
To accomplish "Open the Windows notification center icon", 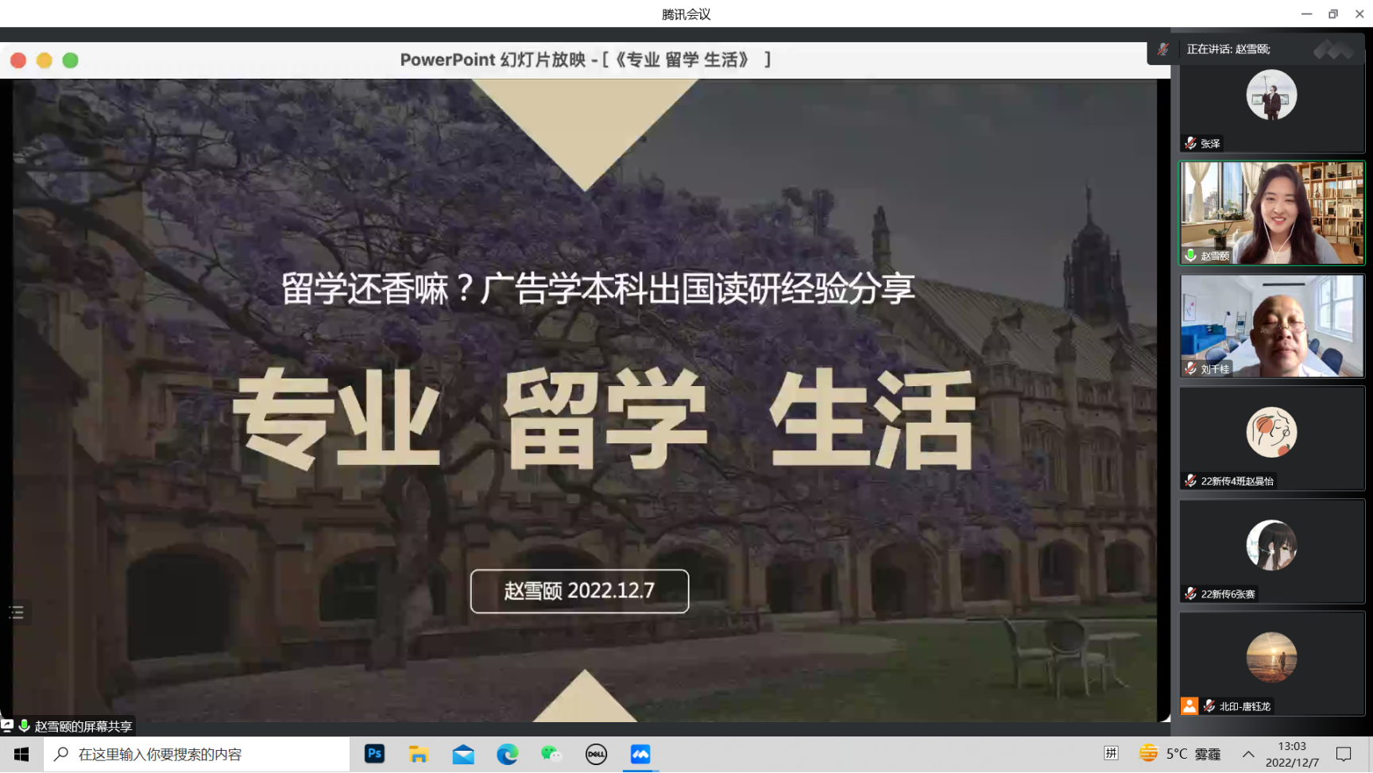I will coord(1344,754).
